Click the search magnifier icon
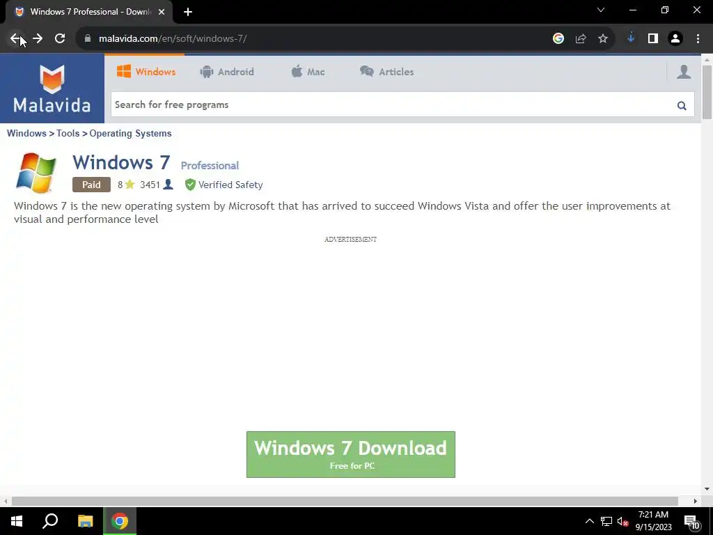This screenshot has height=535, width=713. [x=682, y=106]
